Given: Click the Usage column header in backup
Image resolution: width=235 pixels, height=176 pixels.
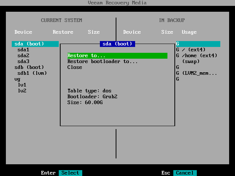Looking at the screenshot, I should click(189, 32).
